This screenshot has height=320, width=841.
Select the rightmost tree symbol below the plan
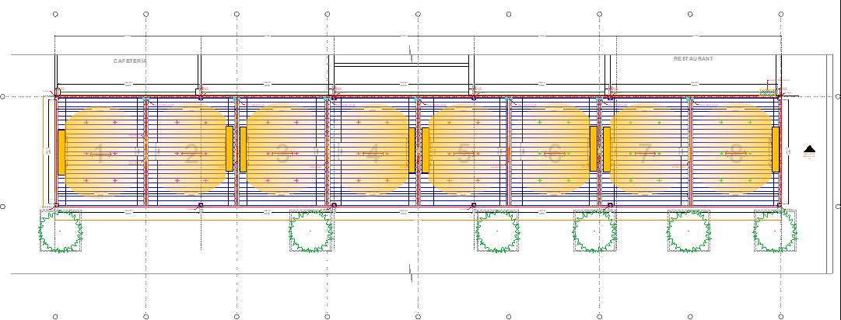(x=776, y=231)
